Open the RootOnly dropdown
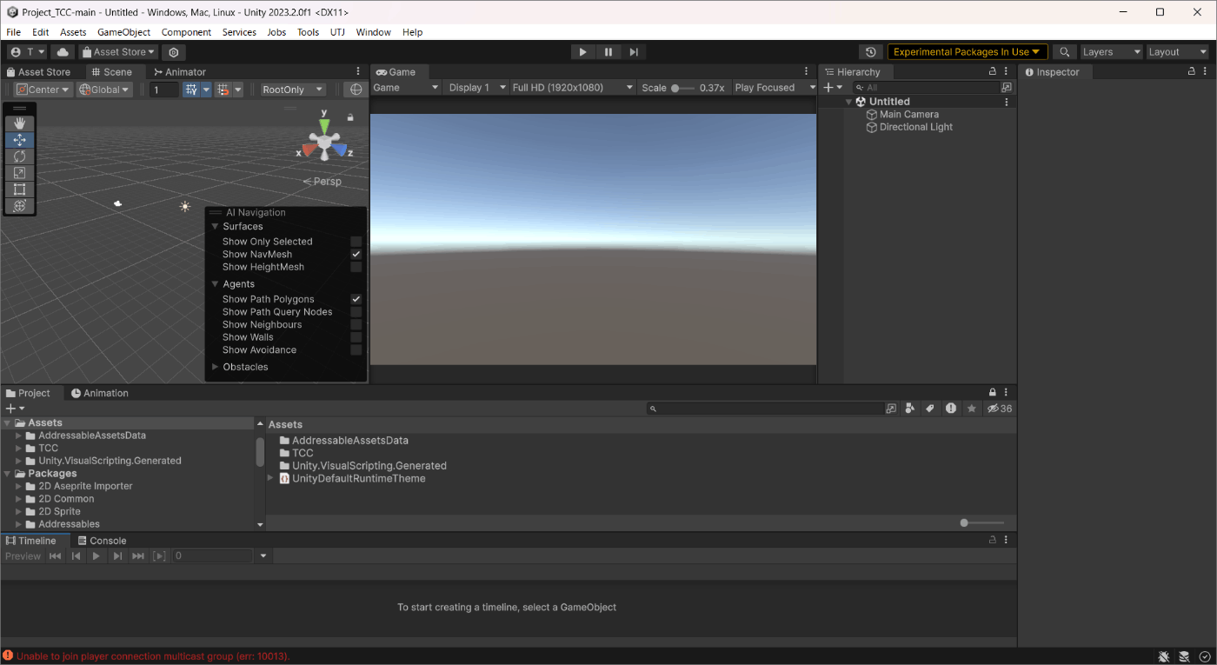 (293, 90)
